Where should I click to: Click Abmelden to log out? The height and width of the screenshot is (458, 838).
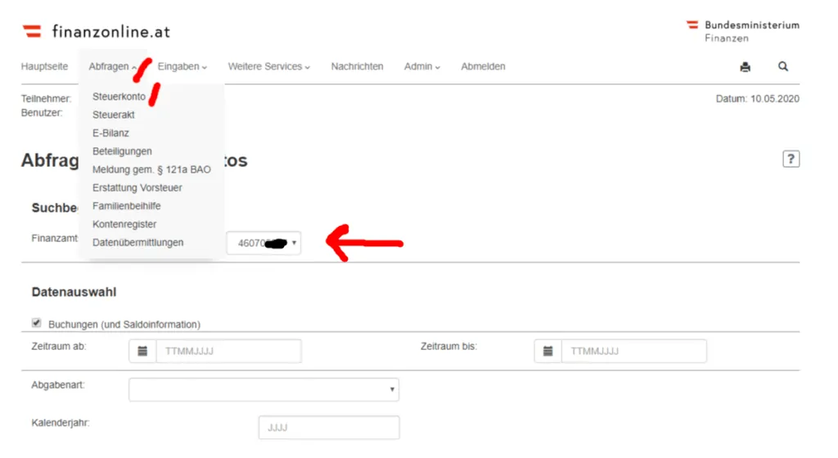tap(483, 67)
